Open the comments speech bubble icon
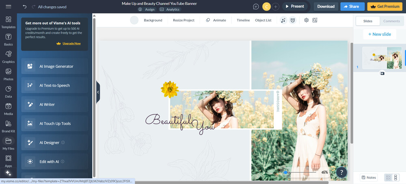The height and width of the screenshot is (184, 406). coord(256,6)
